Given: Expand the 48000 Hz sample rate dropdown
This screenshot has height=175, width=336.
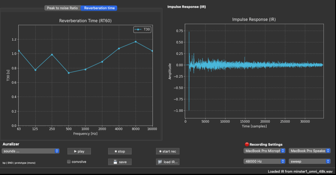Looking at the screenshot, I should click(x=264, y=161).
